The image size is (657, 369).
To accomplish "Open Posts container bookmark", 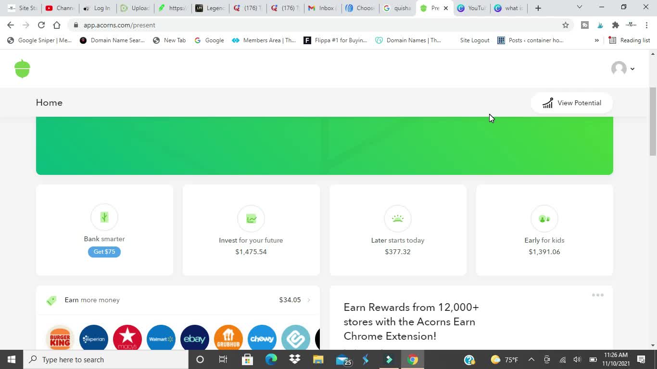I will 531,40.
